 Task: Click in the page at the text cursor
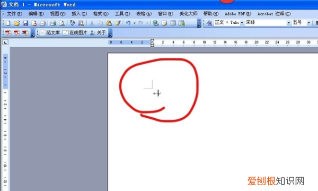(158, 93)
